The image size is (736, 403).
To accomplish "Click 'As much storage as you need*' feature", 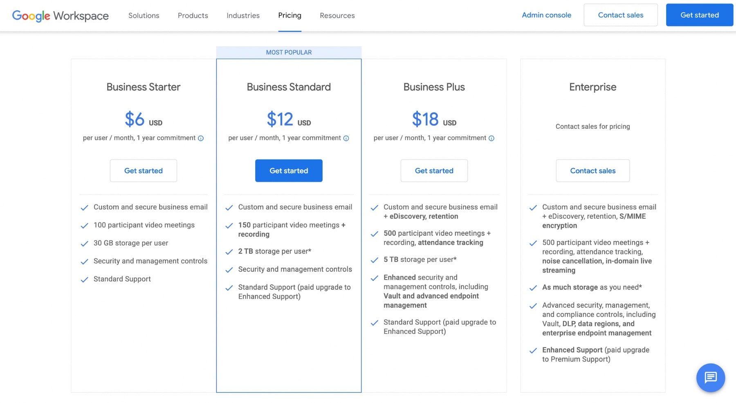I will point(592,287).
